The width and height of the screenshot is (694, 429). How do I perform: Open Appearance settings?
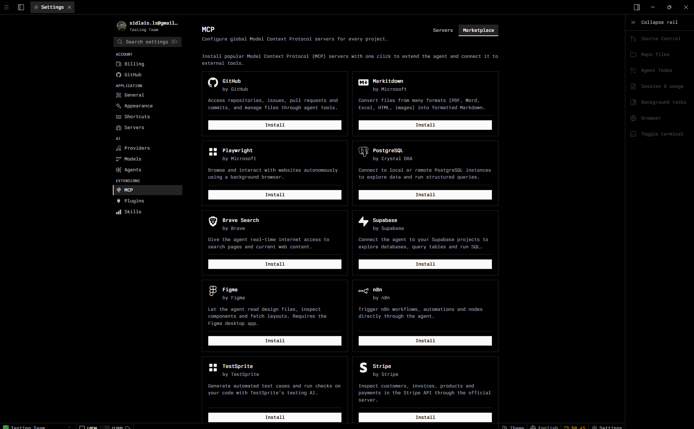pos(148,106)
